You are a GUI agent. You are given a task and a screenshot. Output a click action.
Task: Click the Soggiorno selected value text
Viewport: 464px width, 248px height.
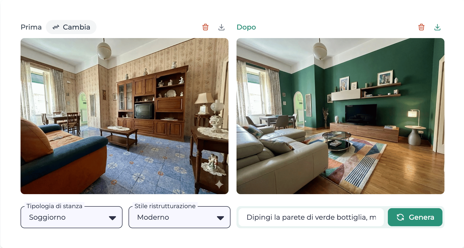(x=47, y=217)
